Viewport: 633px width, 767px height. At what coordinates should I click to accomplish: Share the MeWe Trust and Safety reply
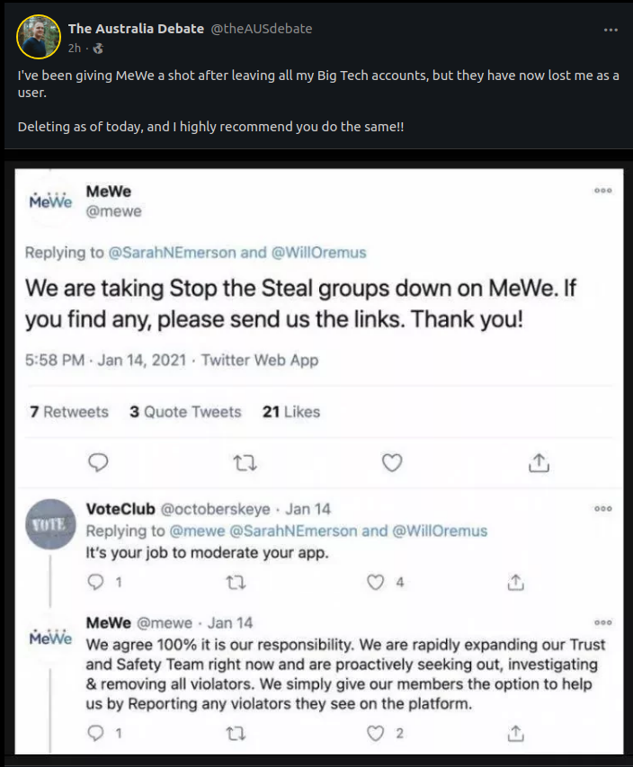(515, 733)
